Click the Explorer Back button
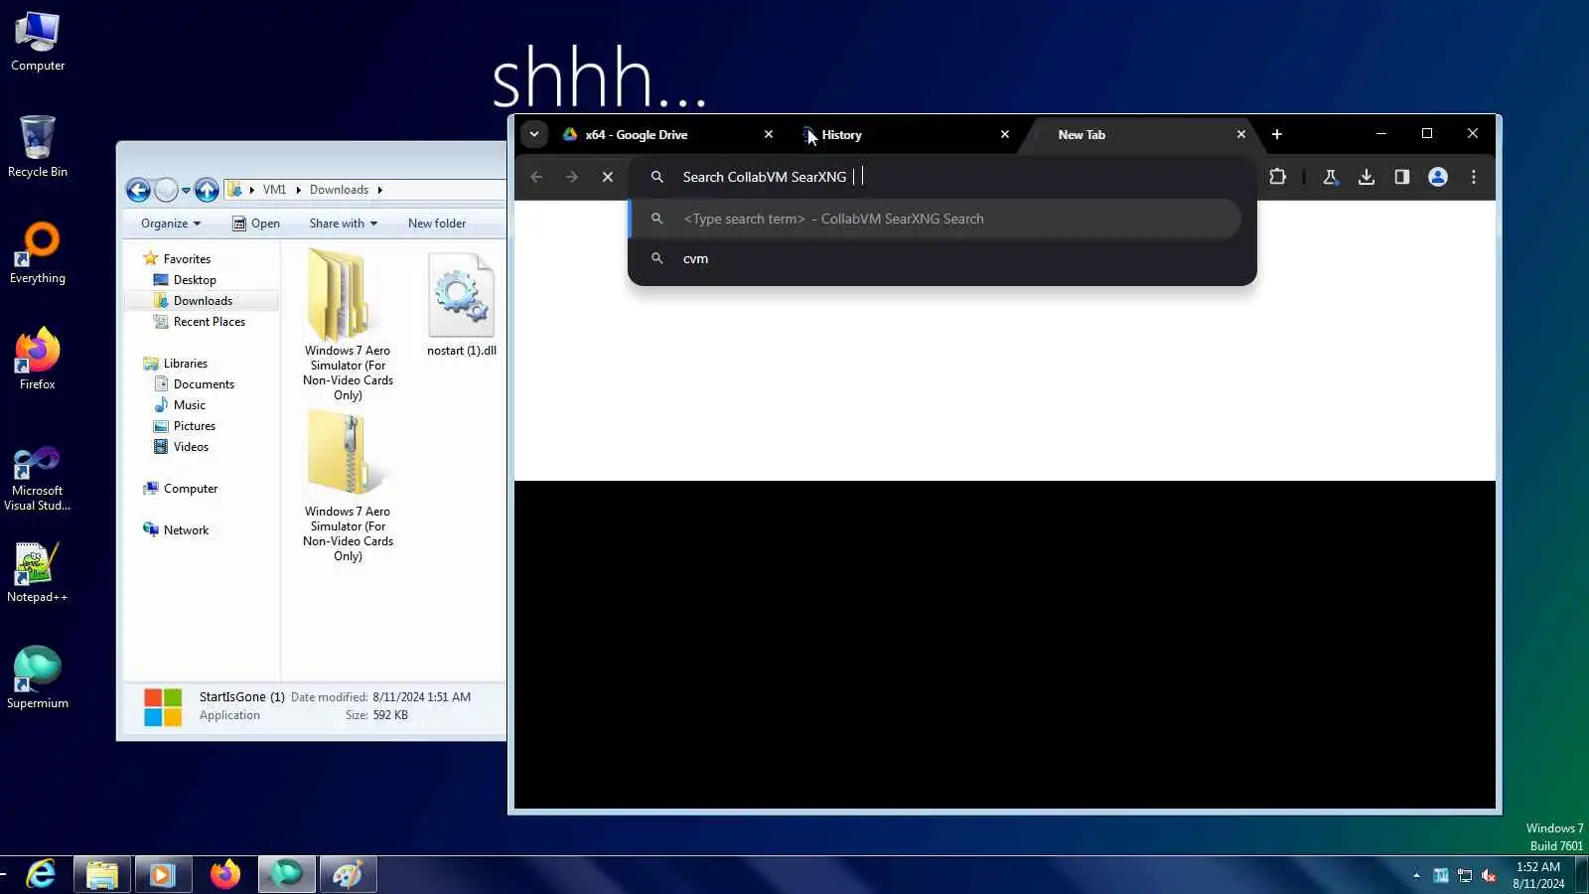This screenshot has width=1589, height=894. tap(139, 190)
